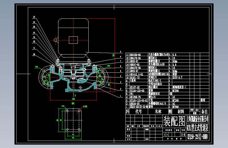Image resolution: width=228 pixels, height=148 pixels.
Task: Click balloon number "9" beside the motor leader
Action: 120,52
